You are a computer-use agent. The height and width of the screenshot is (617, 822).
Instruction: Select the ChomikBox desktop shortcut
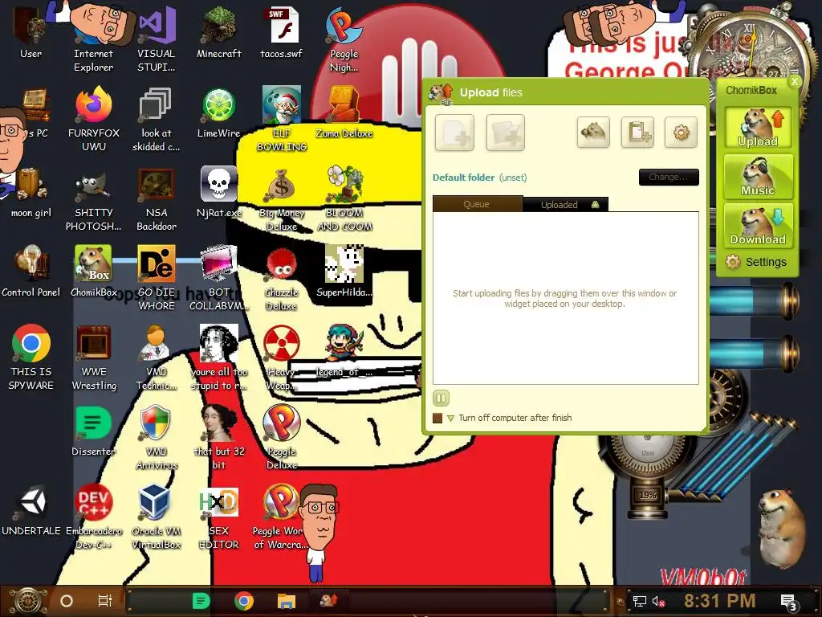pyautogui.click(x=94, y=272)
